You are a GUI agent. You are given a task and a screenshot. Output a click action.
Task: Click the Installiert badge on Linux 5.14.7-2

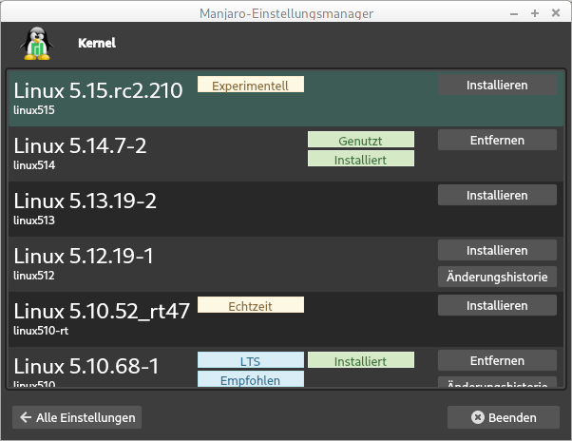(361, 159)
